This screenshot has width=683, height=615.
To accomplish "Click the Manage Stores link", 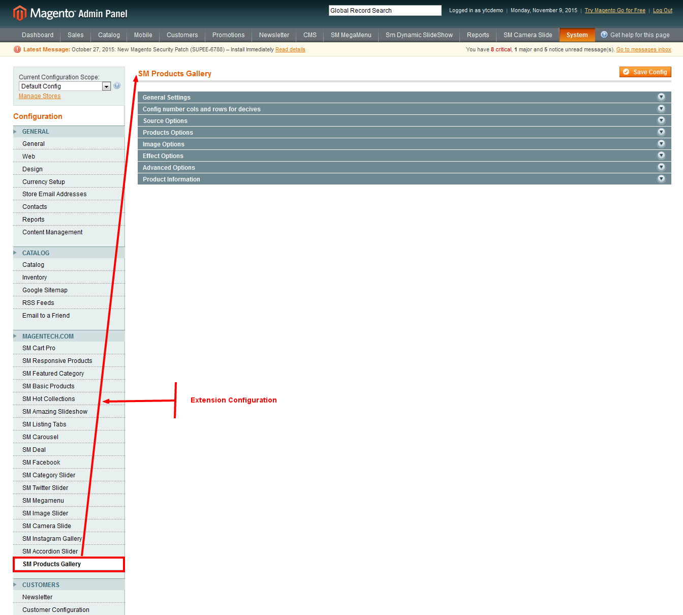I will pyautogui.click(x=40, y=96).
